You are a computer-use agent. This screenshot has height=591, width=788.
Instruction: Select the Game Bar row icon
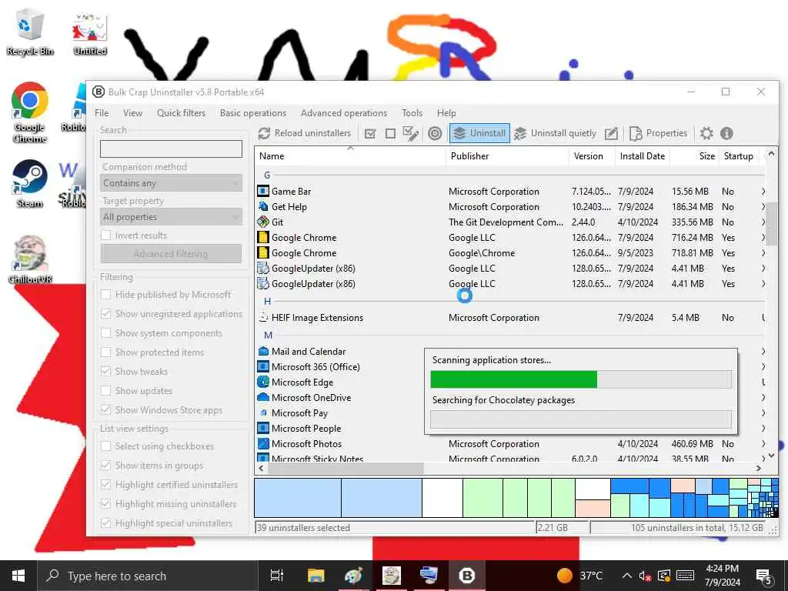coord(263,191)
